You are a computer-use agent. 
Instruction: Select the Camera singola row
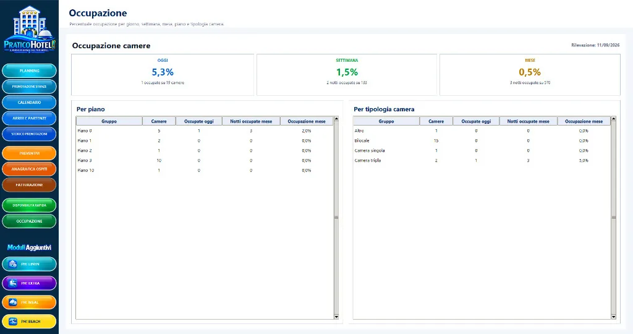coord(482,151)
